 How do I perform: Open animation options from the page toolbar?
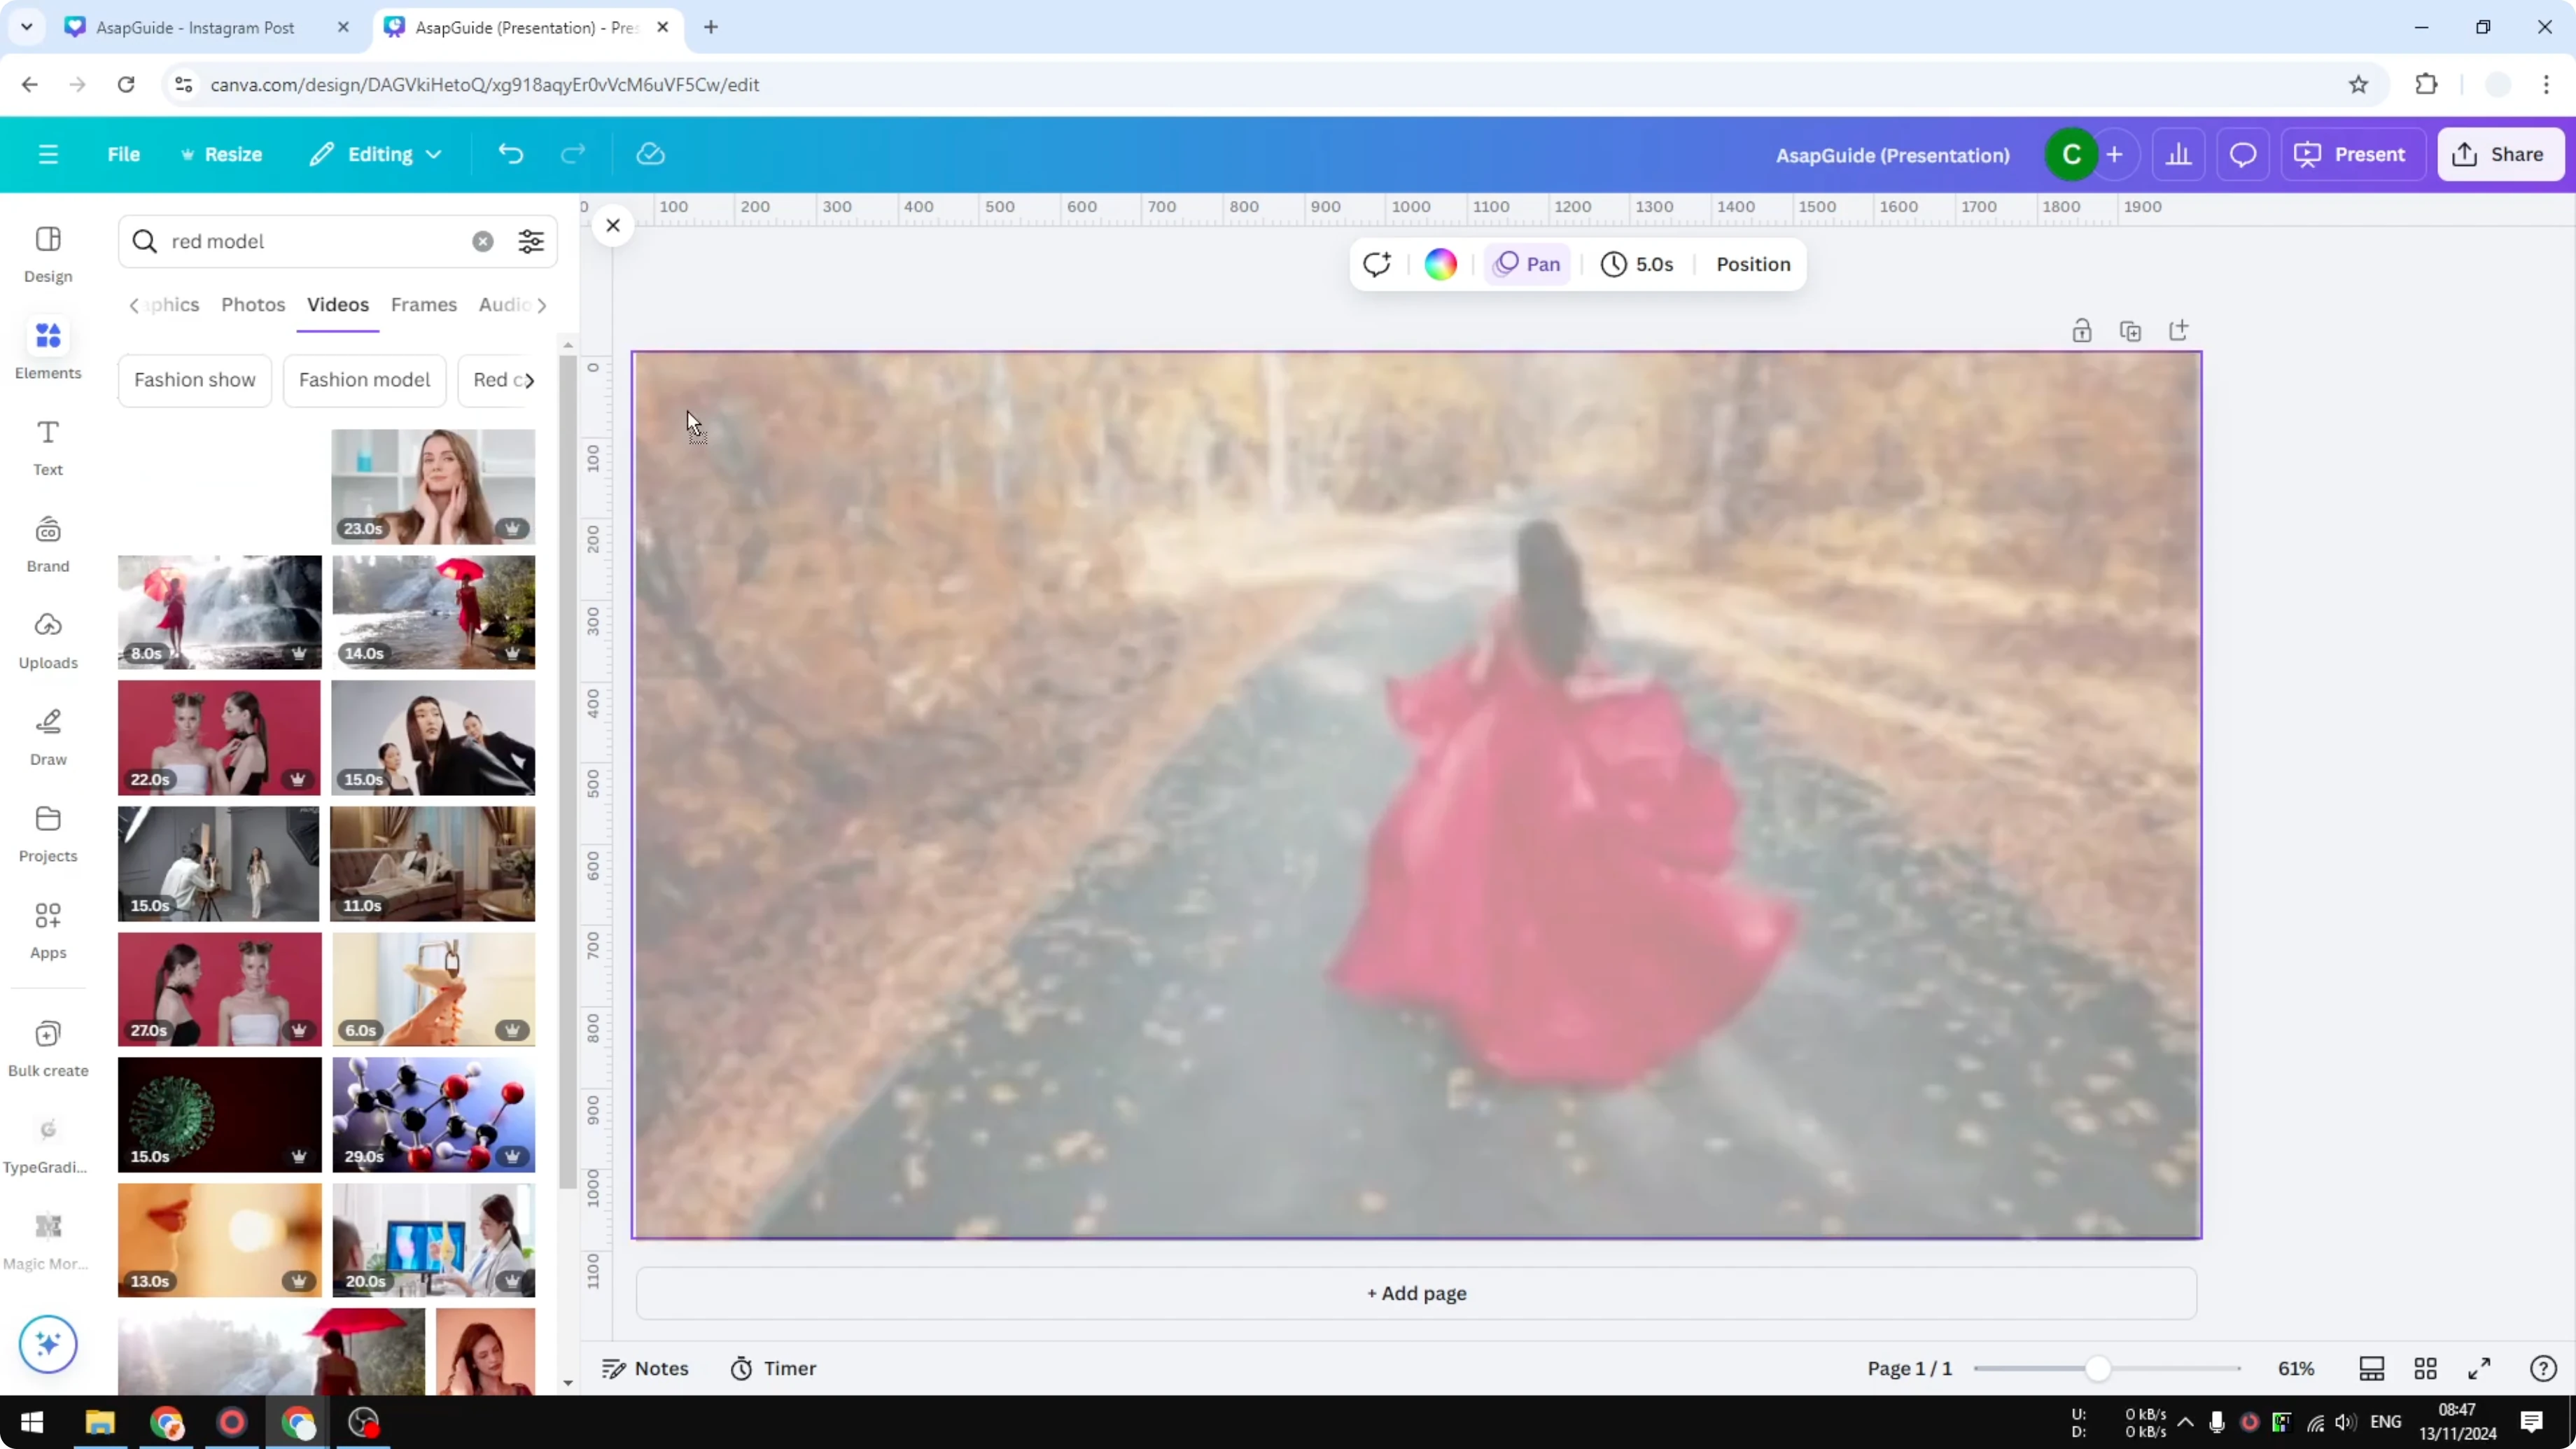(x=1377, y=264)
